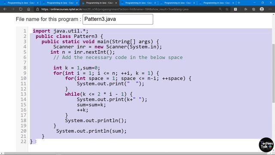Click 'System.out.print(k+" ");' line
Viewport: 275px width, 155px height.
tap(112, 99)
